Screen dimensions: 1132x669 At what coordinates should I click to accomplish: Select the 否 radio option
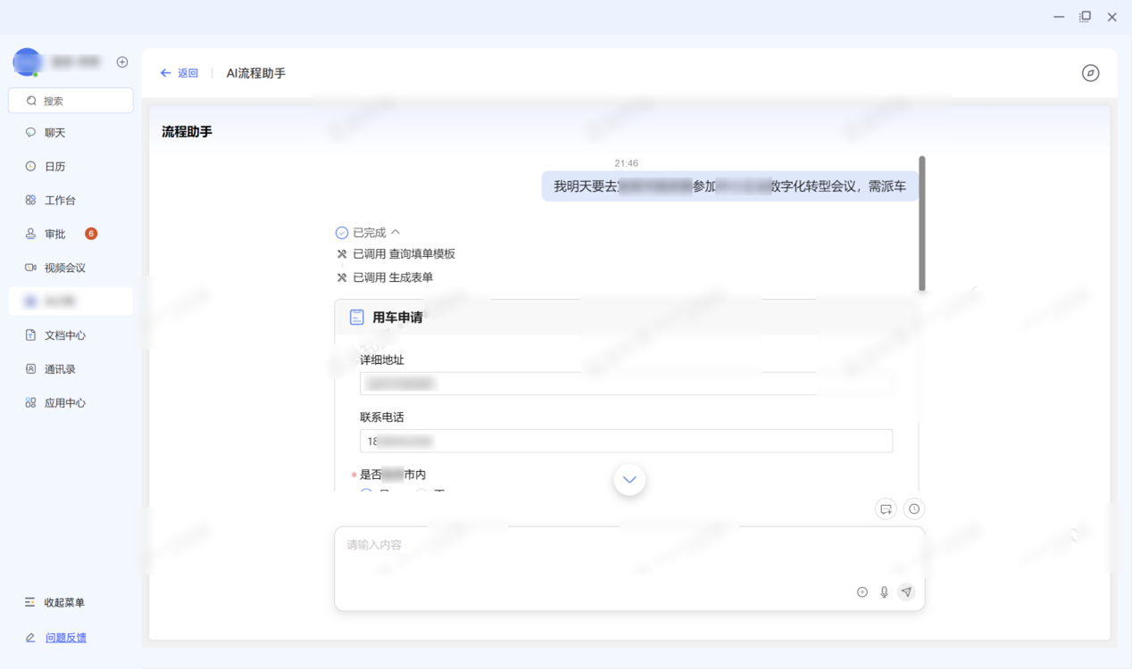(x=420, y=492)
